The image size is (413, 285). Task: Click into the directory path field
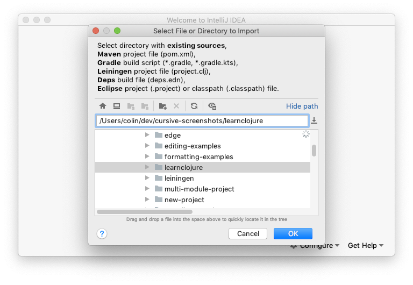click(202, 120)
